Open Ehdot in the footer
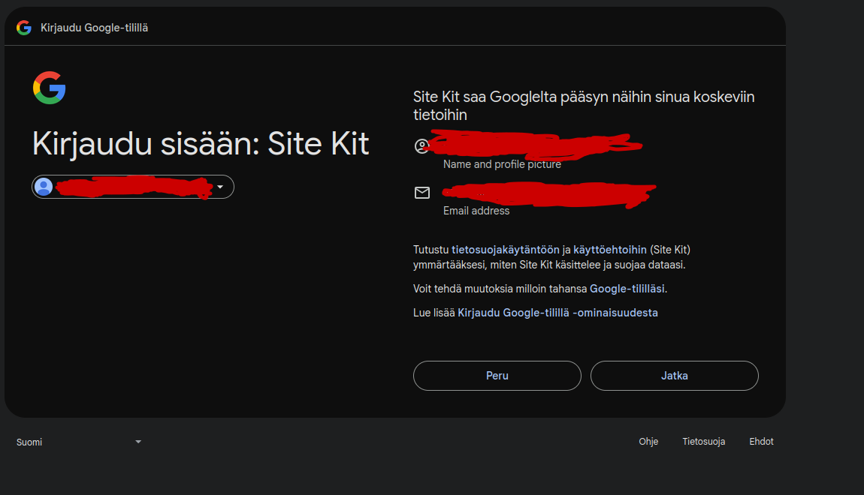 click(761, 442)
